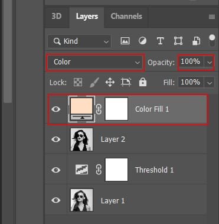
Task: Filter for type layers icon
Action: (161, 41)
